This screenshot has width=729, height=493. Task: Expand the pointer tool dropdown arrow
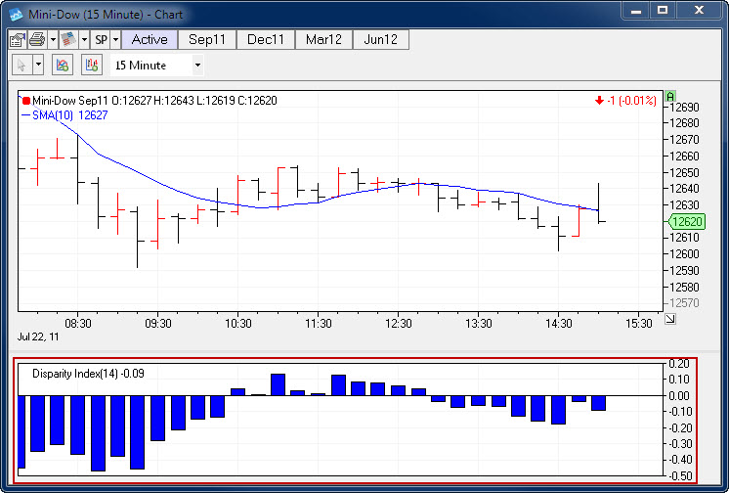[x=38, y=66]
